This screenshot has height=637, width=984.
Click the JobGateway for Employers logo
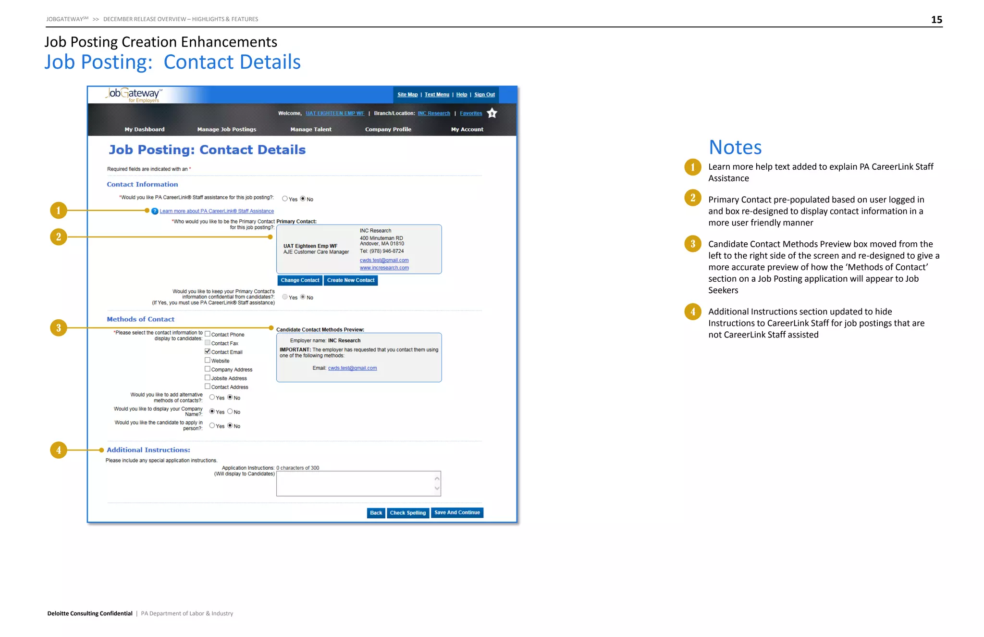pyautogui.click(x=134, y=95)
